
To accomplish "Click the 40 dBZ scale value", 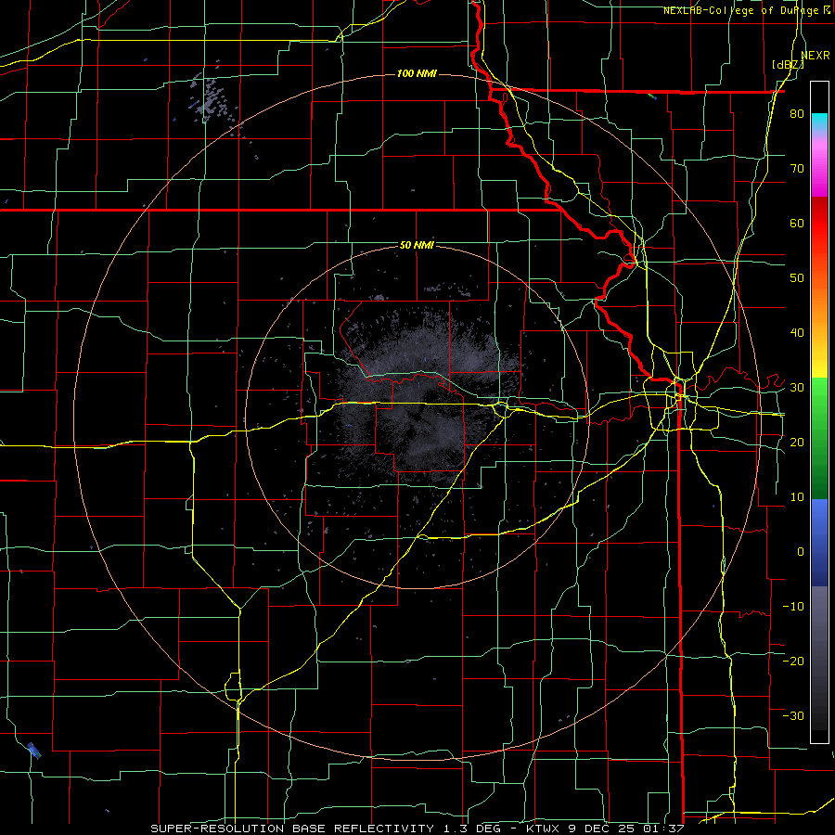I will (797, 333).
